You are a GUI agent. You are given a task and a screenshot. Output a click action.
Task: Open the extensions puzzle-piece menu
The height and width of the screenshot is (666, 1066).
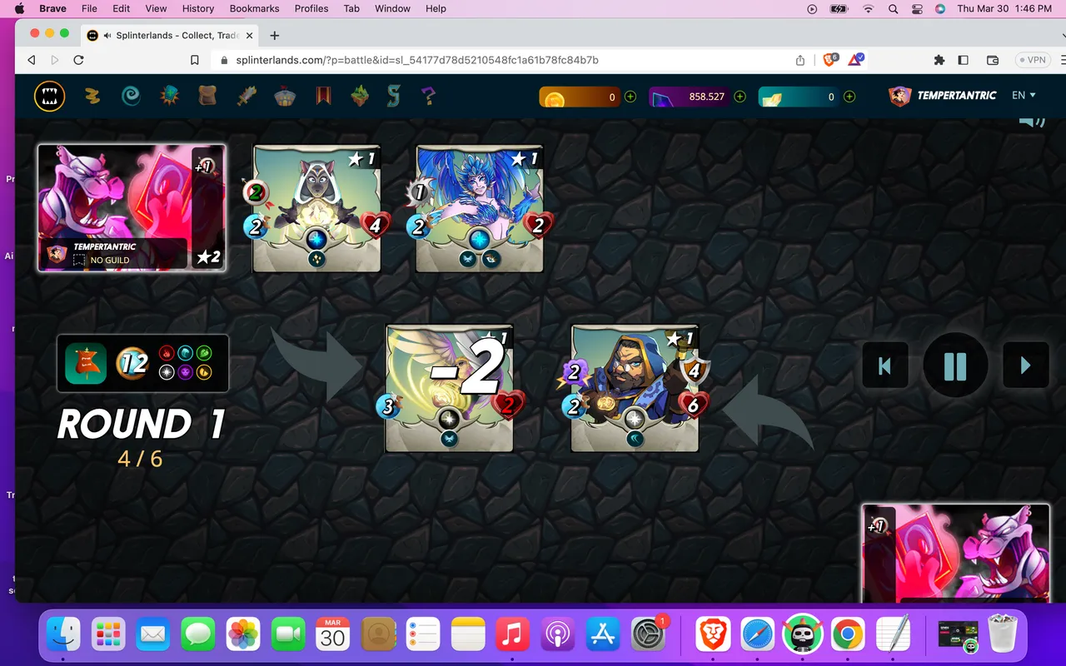point(939,60)
